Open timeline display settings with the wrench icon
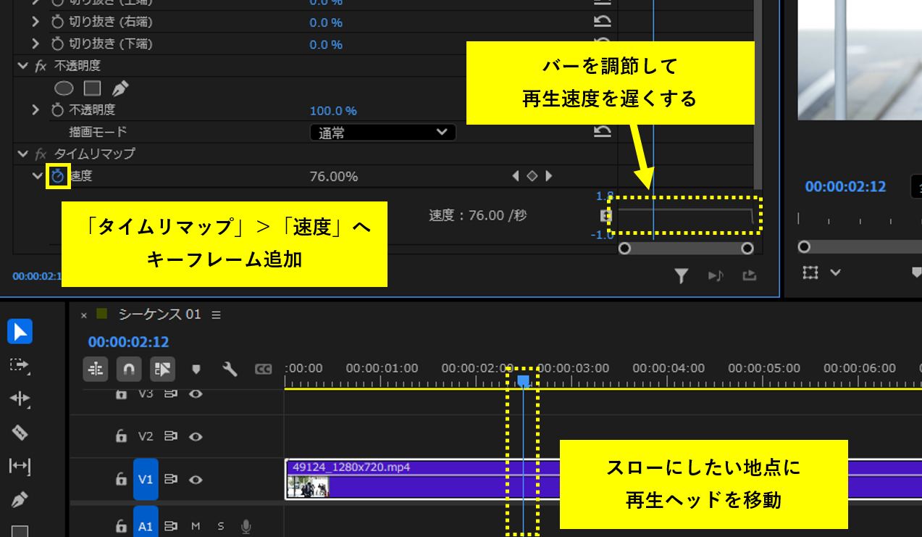 click(x=230, y=369)
